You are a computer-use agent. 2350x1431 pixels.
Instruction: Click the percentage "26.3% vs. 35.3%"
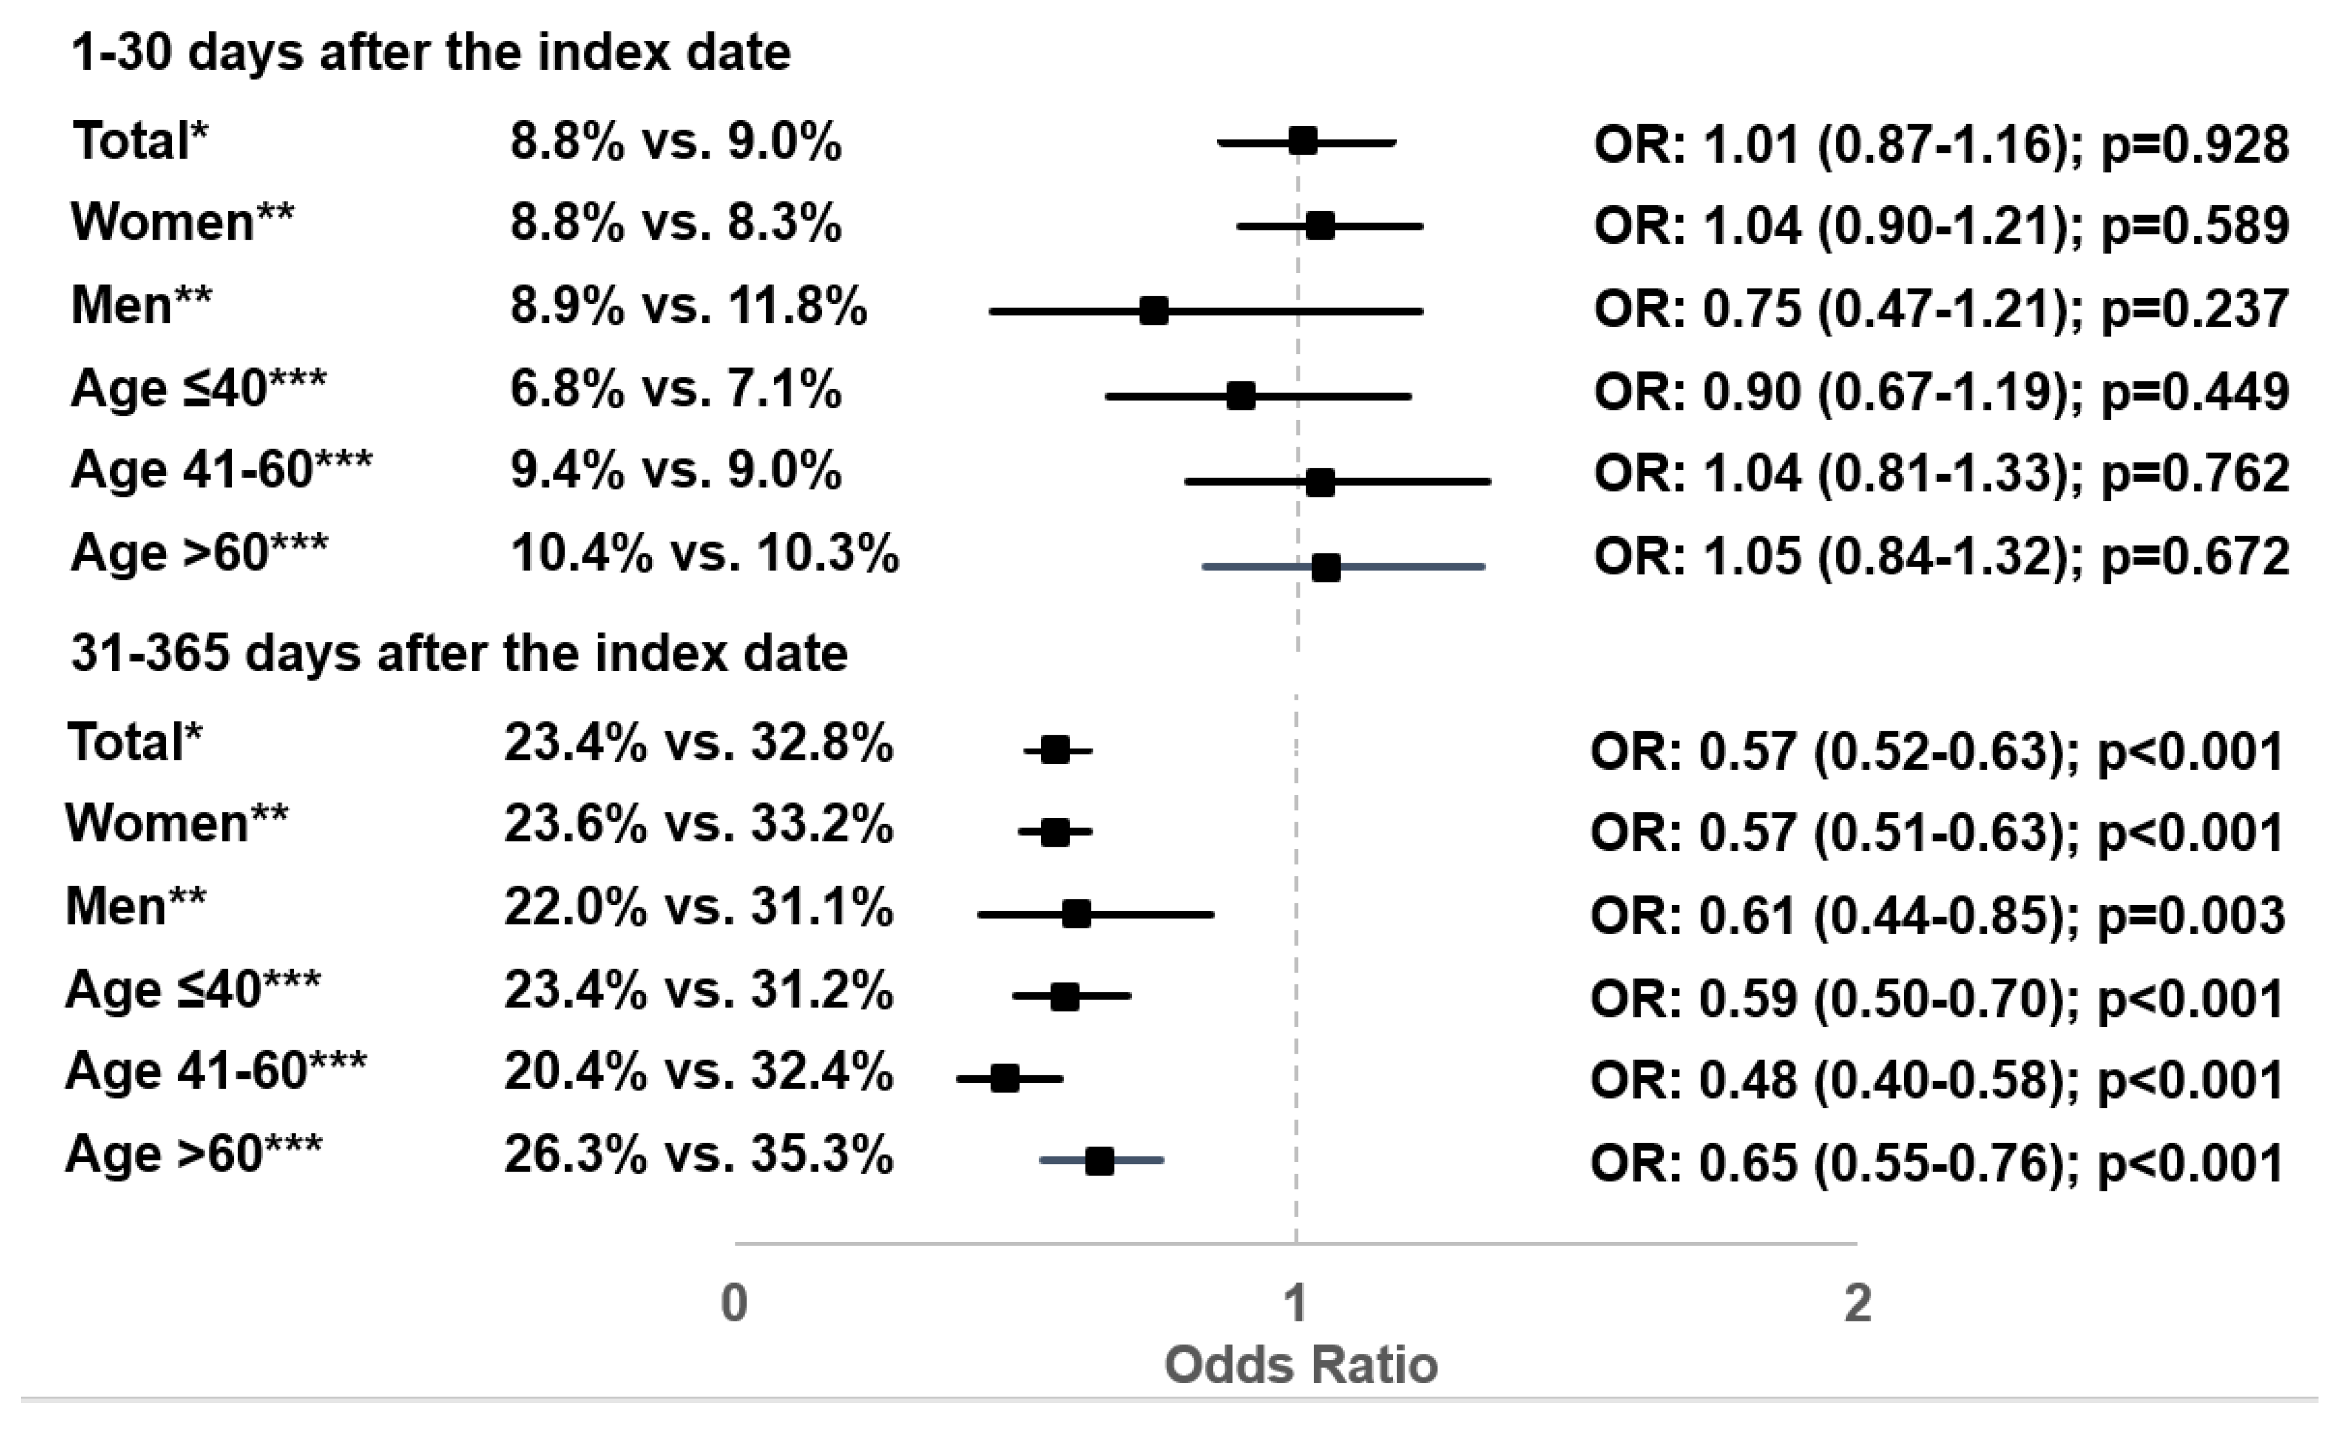tap(699, 1155)
